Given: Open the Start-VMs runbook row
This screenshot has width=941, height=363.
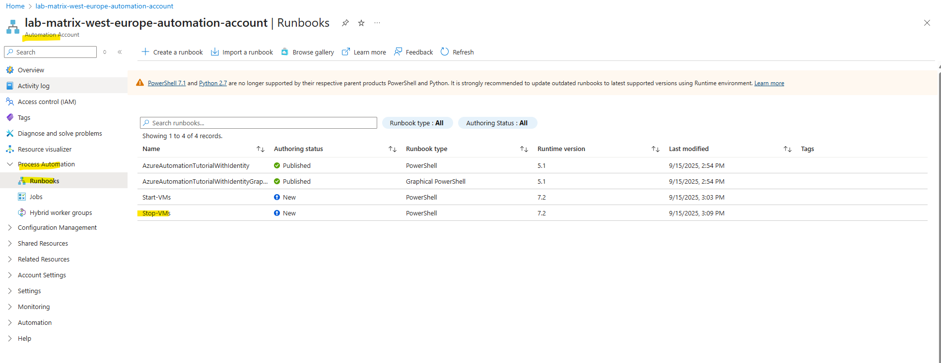Looking at the screenshot, I should [156, 197].
